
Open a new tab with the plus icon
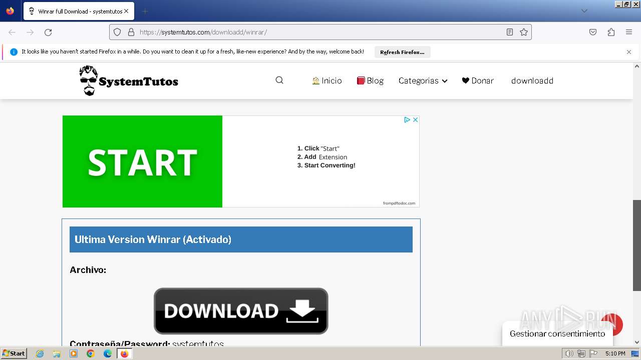(145, 11)
